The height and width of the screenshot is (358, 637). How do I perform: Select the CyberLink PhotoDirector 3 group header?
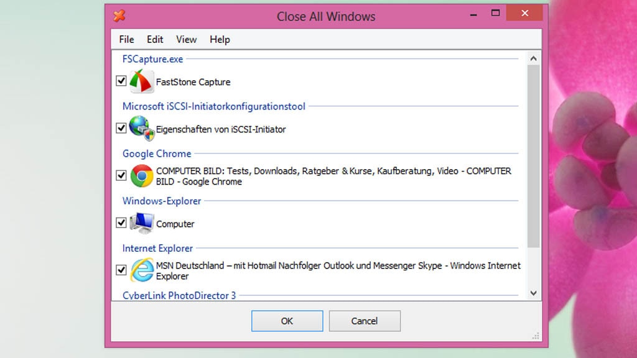(x=179, y=295)
